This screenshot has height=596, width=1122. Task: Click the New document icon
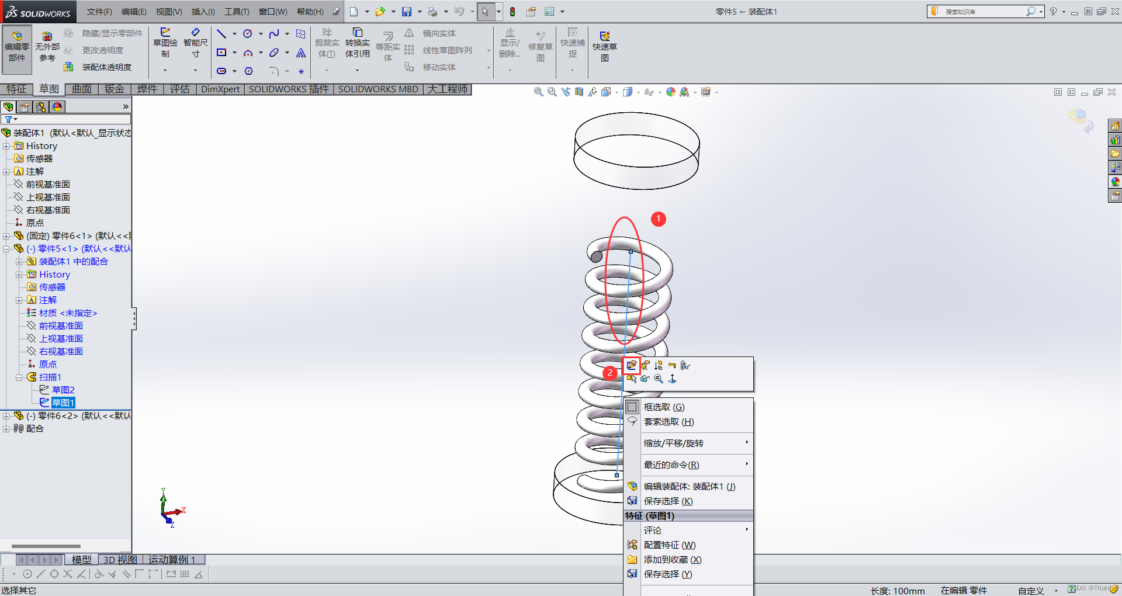coord(354,12)
